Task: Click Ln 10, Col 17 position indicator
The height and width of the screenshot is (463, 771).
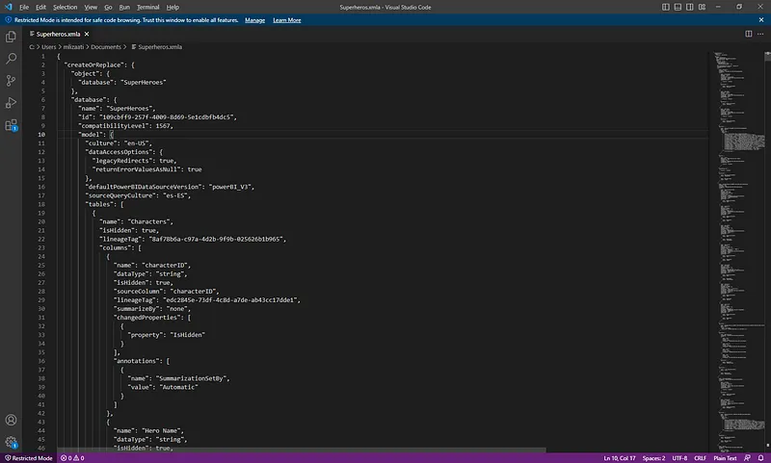Action: (x=620, y=458)
